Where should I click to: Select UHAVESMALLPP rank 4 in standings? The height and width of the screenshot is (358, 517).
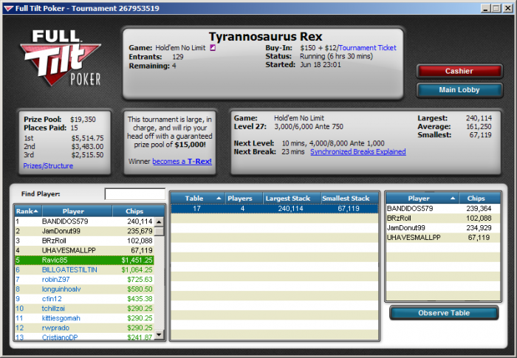[x=84, y=250]
